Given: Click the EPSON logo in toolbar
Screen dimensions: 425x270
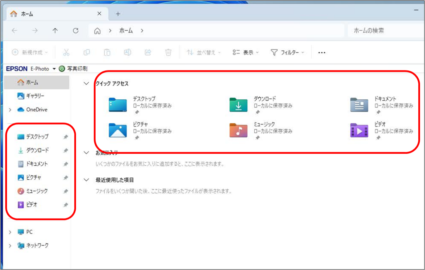Looking at the screenshot, I should click(17, 69).
